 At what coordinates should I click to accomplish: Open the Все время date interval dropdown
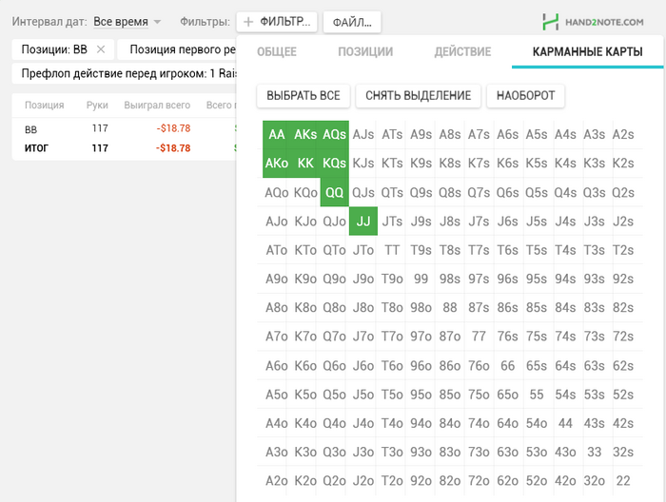click(121, 22)
